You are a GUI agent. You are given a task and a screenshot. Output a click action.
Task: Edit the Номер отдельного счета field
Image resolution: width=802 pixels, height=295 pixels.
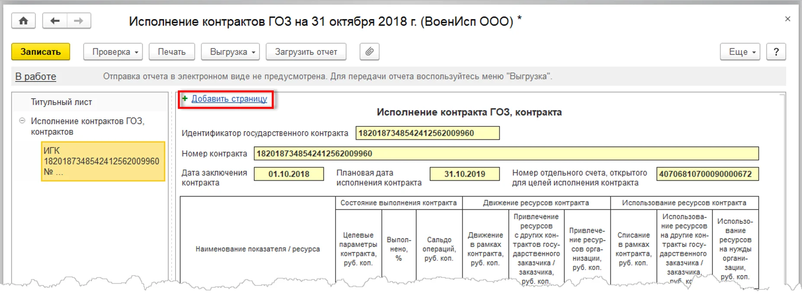coord(707,174)
